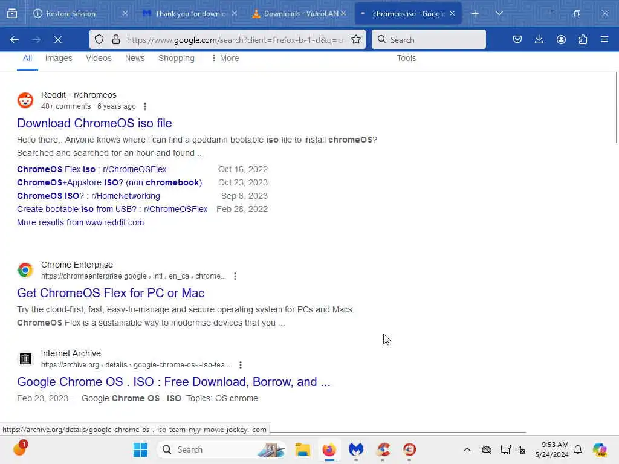Open tracking protection shield icon
This screenshot has width=619, height=464.
click(99, 39)
